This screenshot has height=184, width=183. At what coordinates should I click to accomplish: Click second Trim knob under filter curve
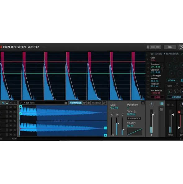[176, 91]
